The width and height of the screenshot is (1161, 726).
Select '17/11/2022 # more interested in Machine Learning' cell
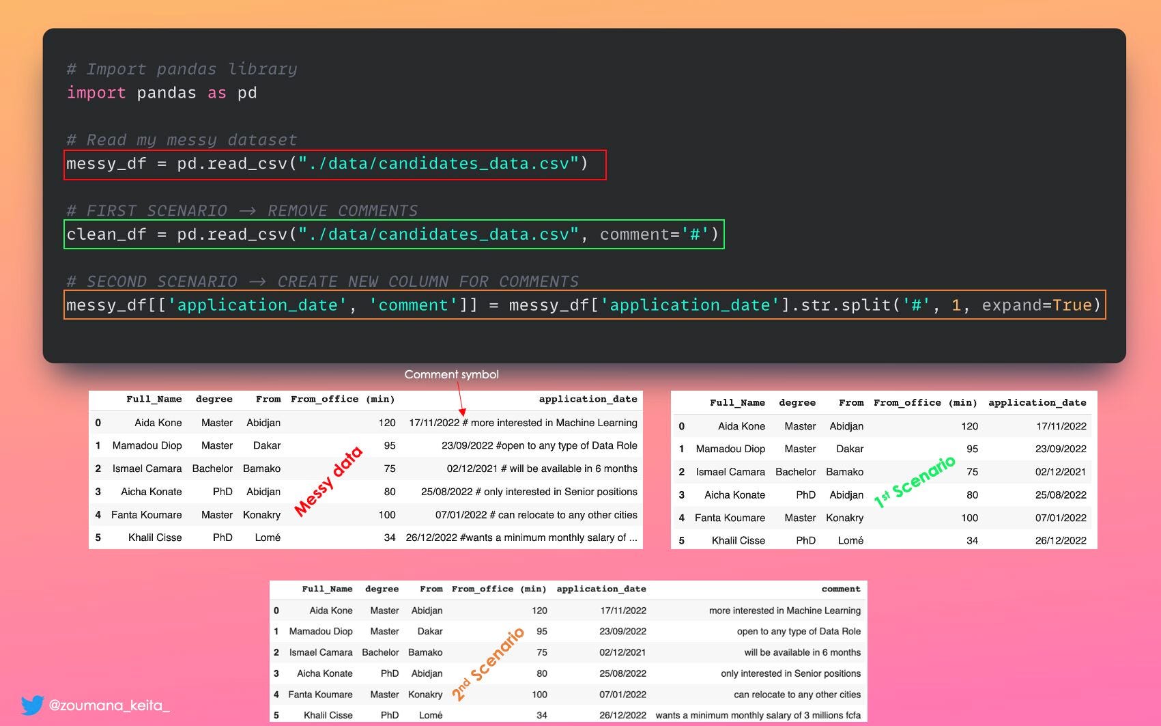coord(523,423)
